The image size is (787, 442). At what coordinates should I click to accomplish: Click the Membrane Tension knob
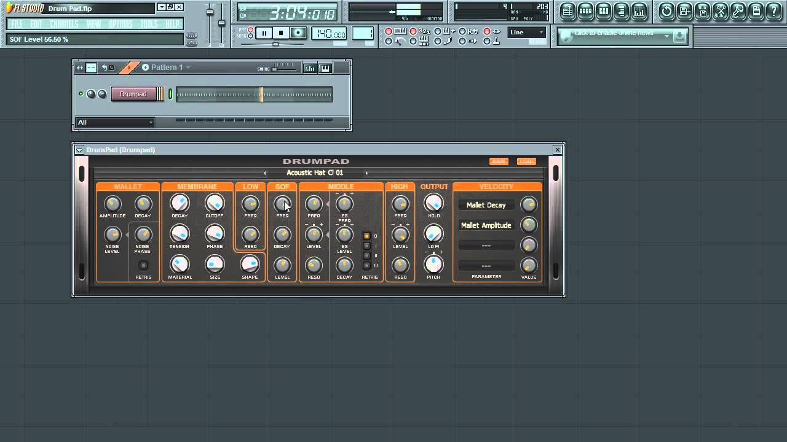tap(179, 234)
